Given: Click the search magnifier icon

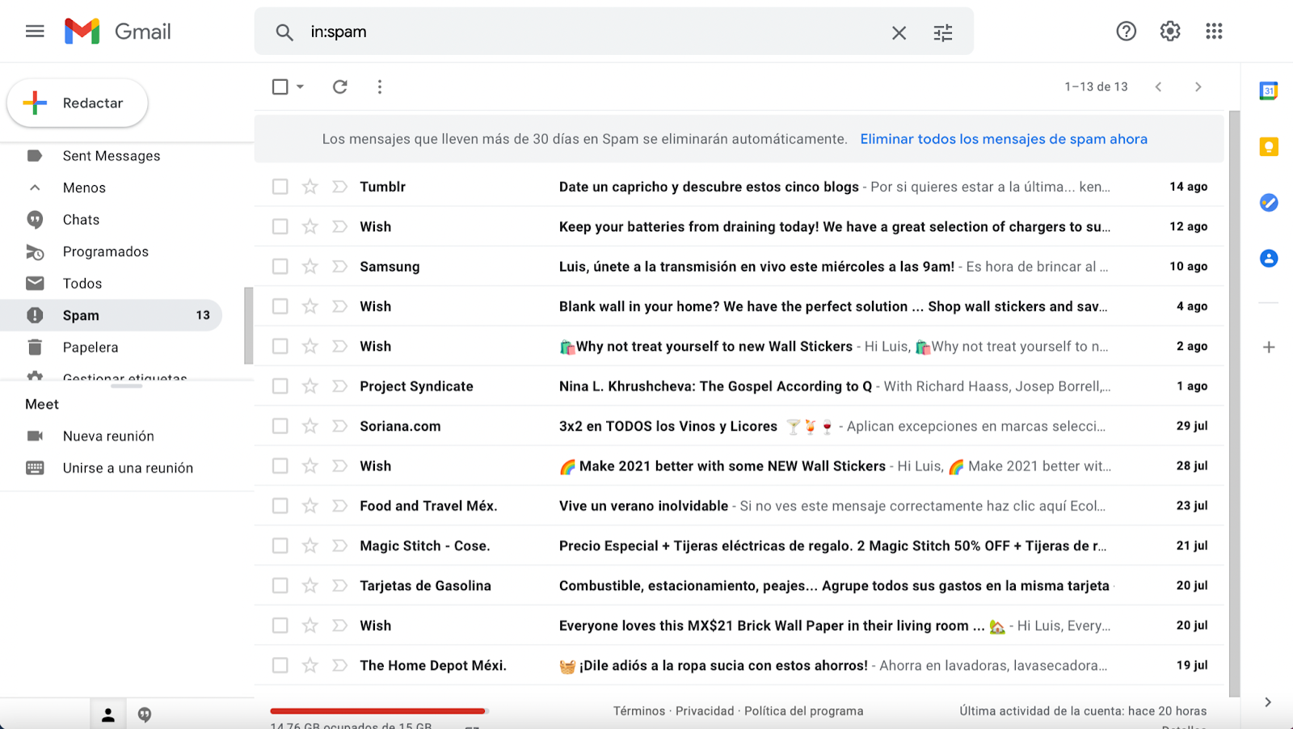Looking at the screenshot, I should (x=284, y=32).
